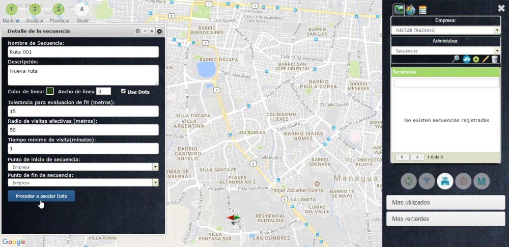Click the flag marker on the map
Screen dimensions: 509x247
pyautogui.click(x=234, y=218)
